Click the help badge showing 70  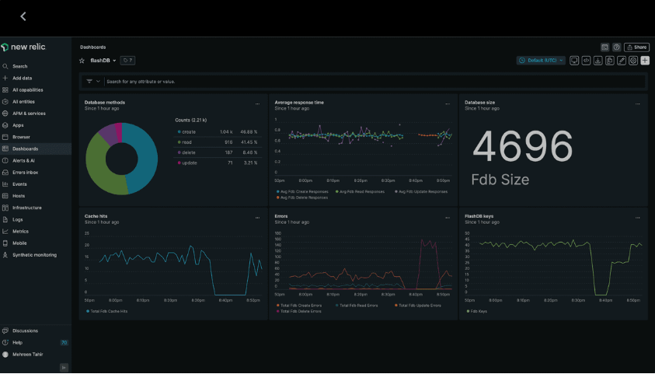(64, 343)
